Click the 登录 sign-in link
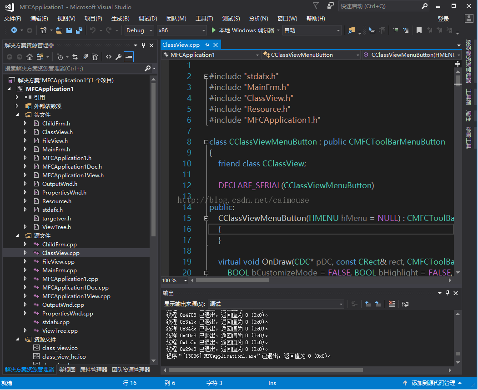 (x=443, y=19)
